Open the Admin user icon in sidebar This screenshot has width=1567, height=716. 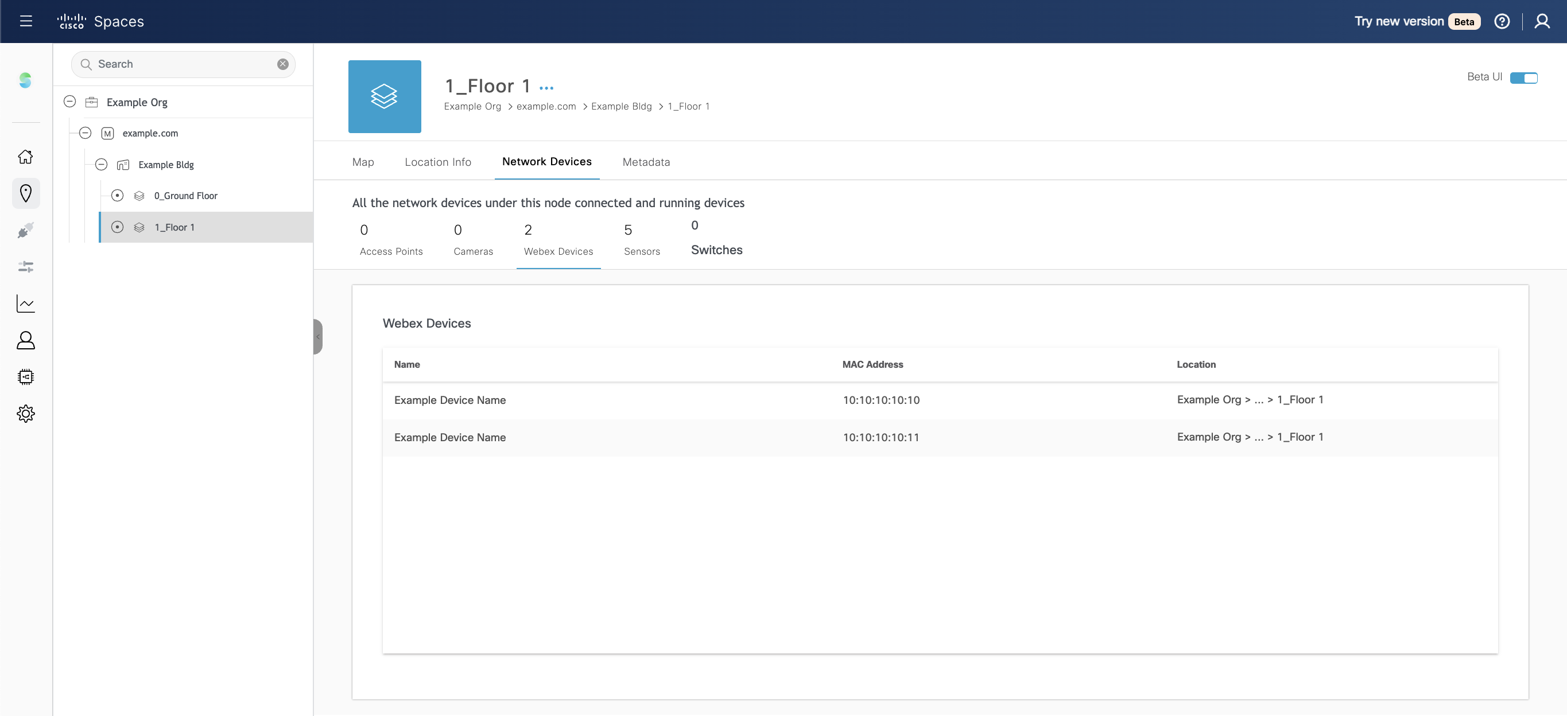[x=26, y=340]
